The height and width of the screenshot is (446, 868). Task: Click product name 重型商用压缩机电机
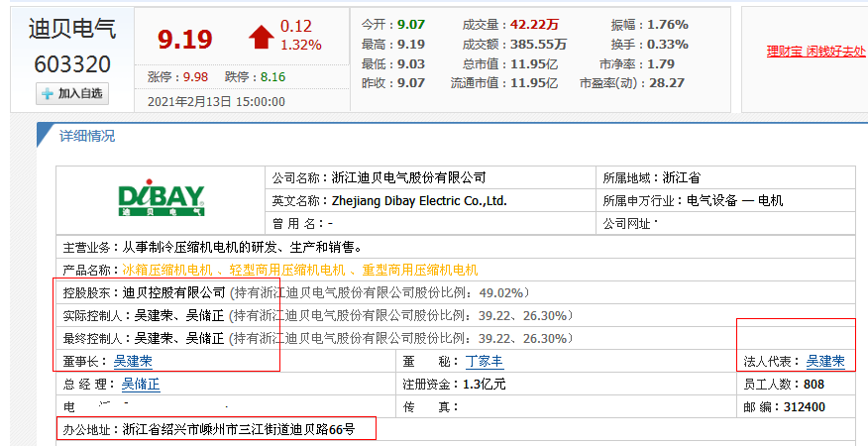click(x=419, y=271)
